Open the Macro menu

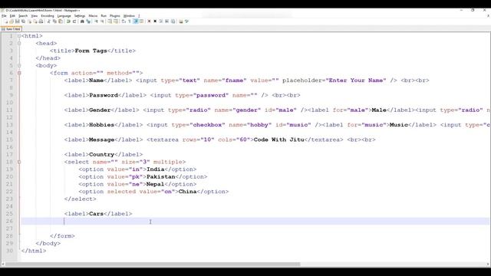tap(93, 15)
